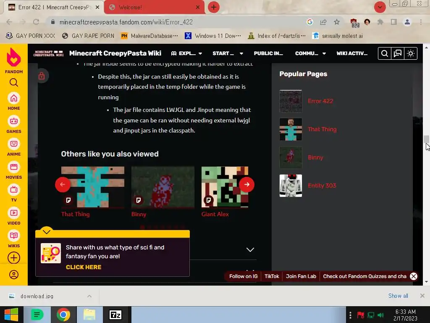Open GAMES section in Fandom sidebar
The height and width of the screenshot is (323, 430).
(x=14, y=125)
